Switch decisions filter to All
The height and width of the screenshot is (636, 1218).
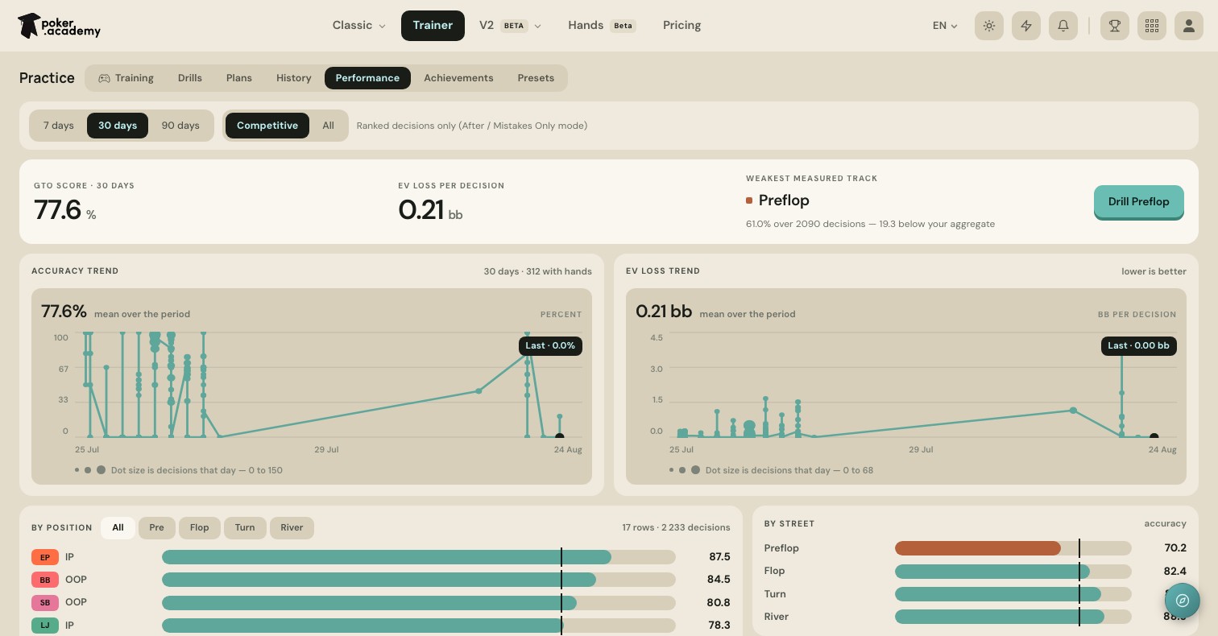(328, 126)
